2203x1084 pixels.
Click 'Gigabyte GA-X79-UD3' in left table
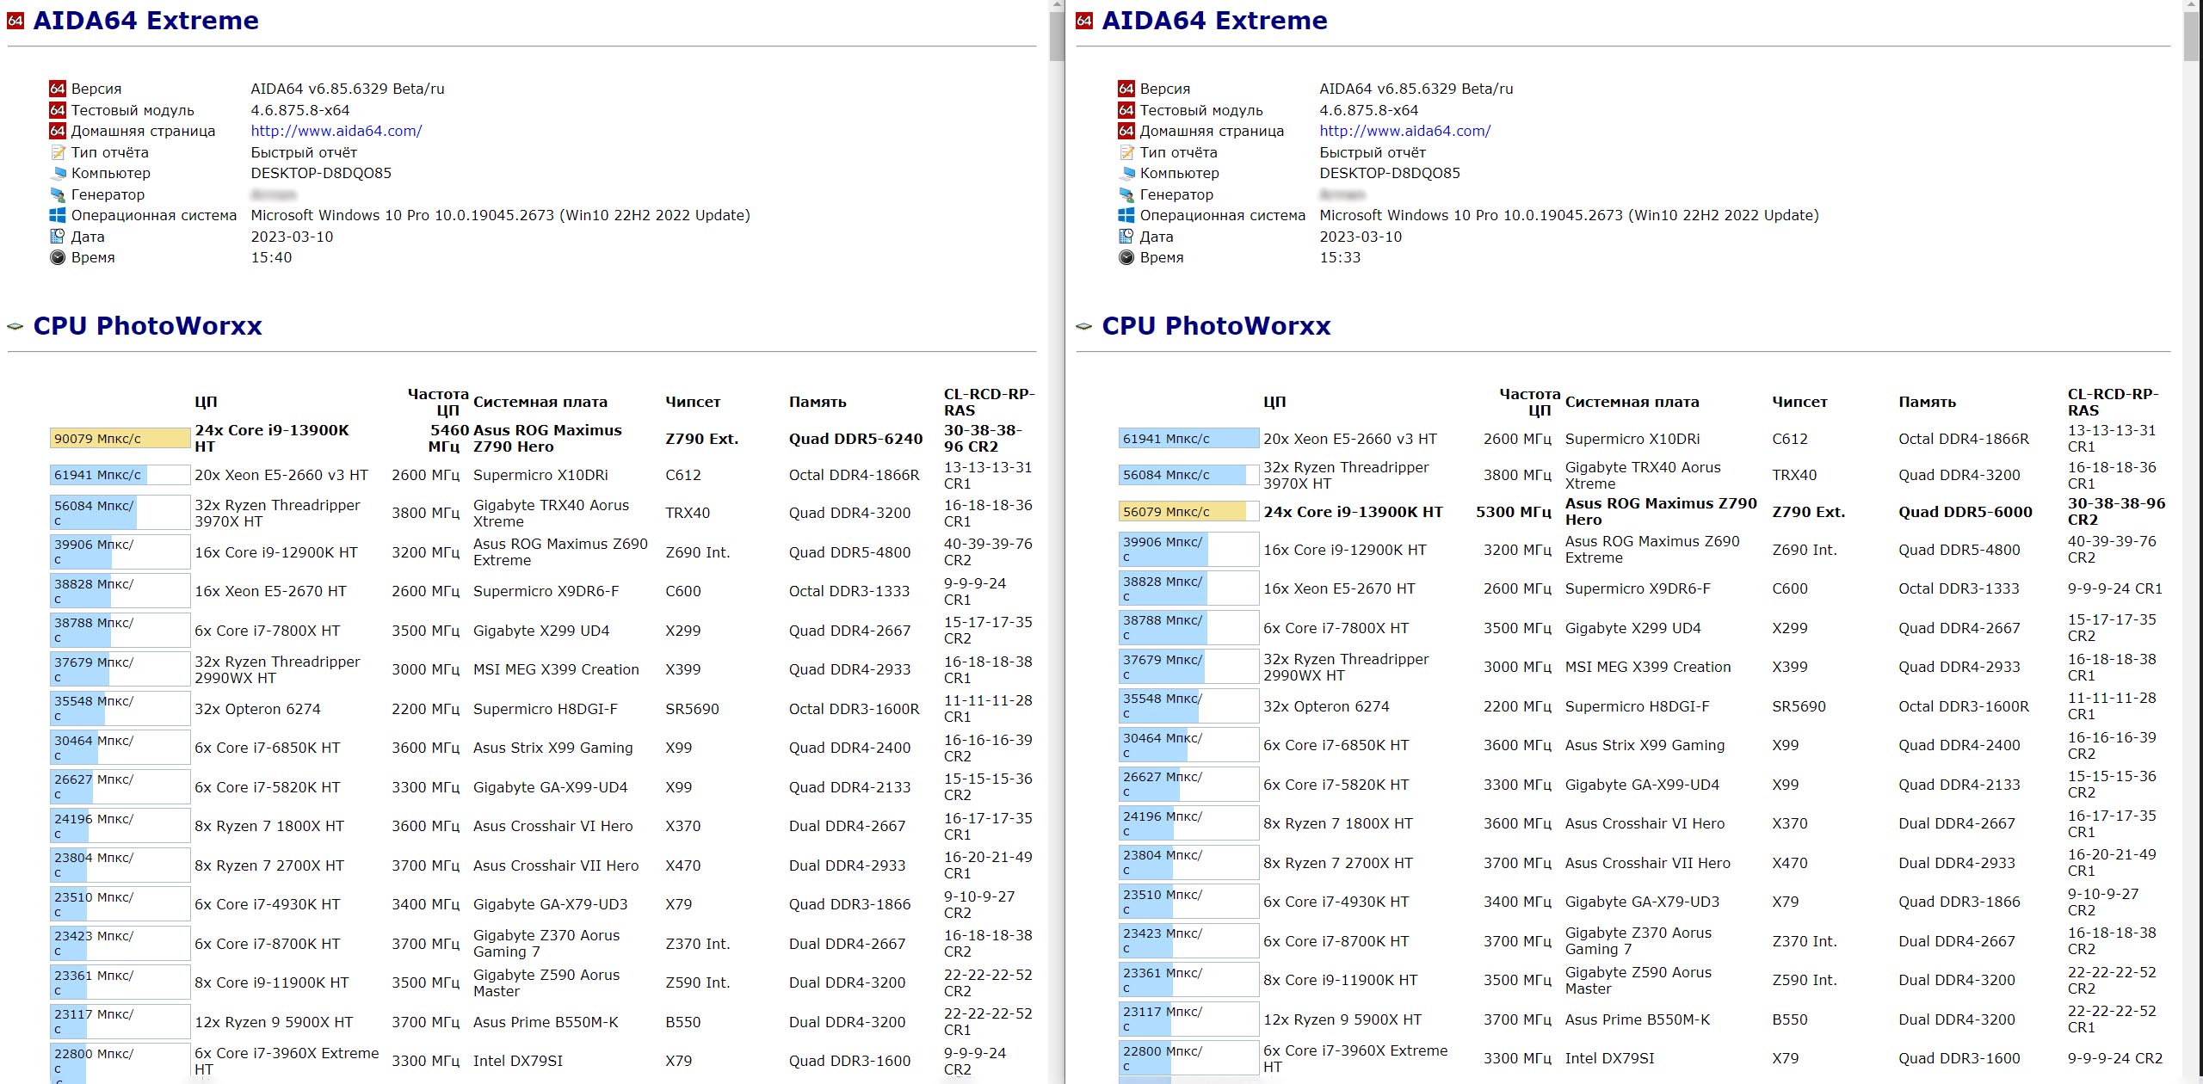coord(550,904)
